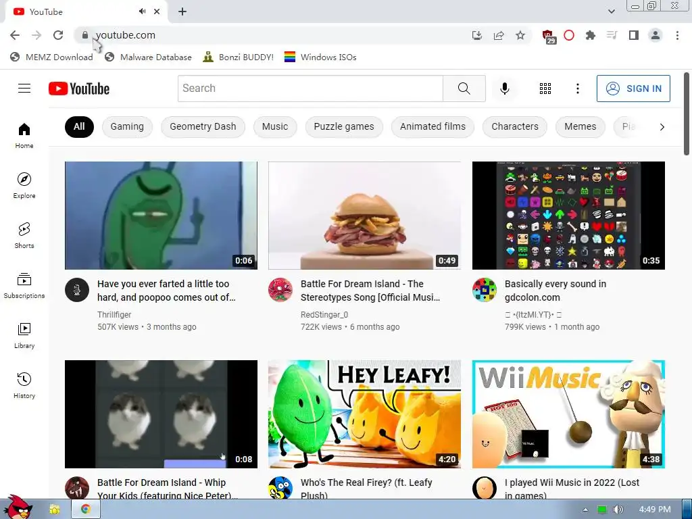
Task: Open MEMZ Download bookmark
Action: pos(51,57)
